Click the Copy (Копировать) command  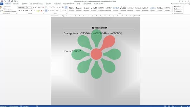coord(8,9)
